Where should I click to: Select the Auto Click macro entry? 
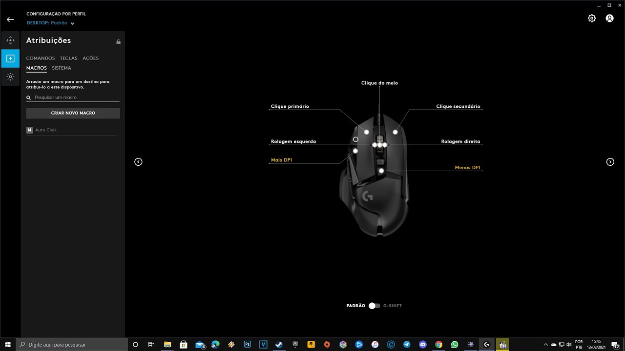[x=72, y=130]
